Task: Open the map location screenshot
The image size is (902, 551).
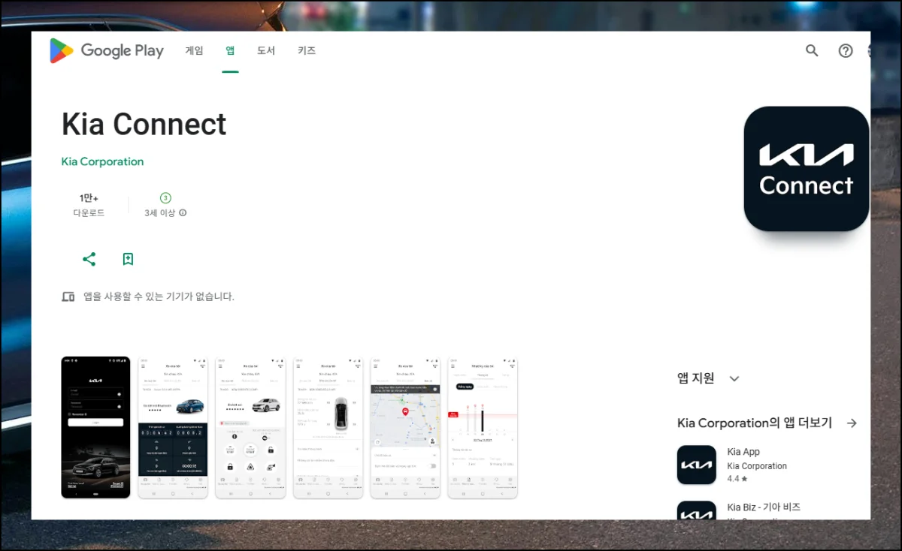Action: [x=405, y=427]
